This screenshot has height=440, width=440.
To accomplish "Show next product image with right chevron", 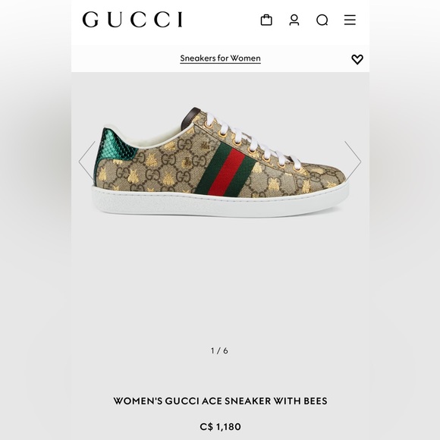I will [x=353, y=162].
